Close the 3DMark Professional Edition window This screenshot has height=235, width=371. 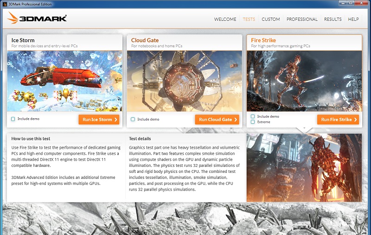pos(362,3)
